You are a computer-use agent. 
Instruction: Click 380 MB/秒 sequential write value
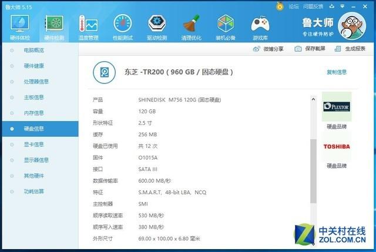[151, 227]
